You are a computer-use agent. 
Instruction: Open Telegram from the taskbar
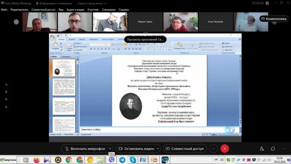(x=122, y=160)
